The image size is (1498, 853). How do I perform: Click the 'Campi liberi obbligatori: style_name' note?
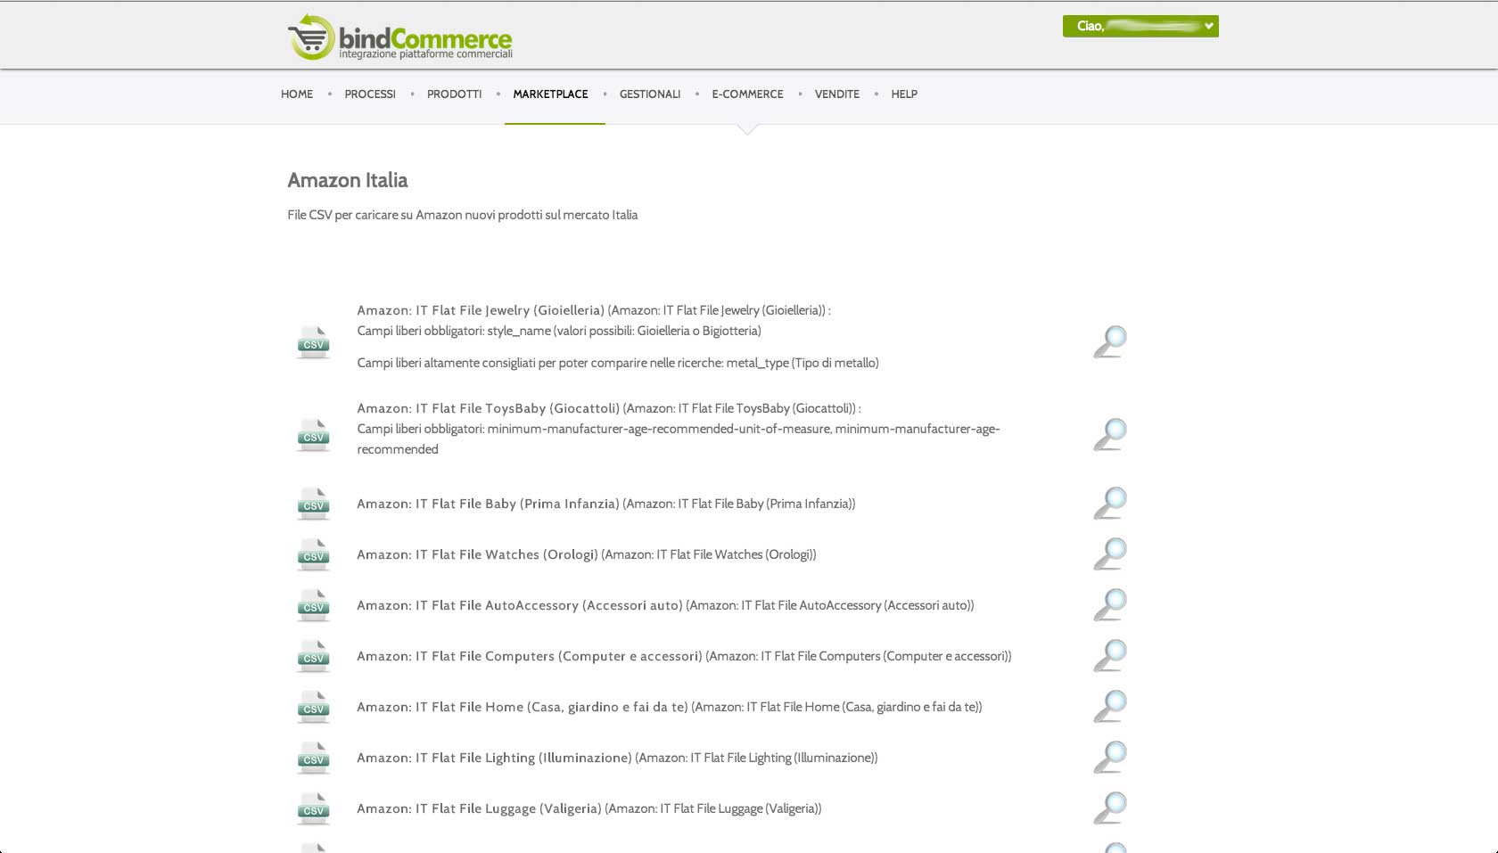(x=559, y=331)
